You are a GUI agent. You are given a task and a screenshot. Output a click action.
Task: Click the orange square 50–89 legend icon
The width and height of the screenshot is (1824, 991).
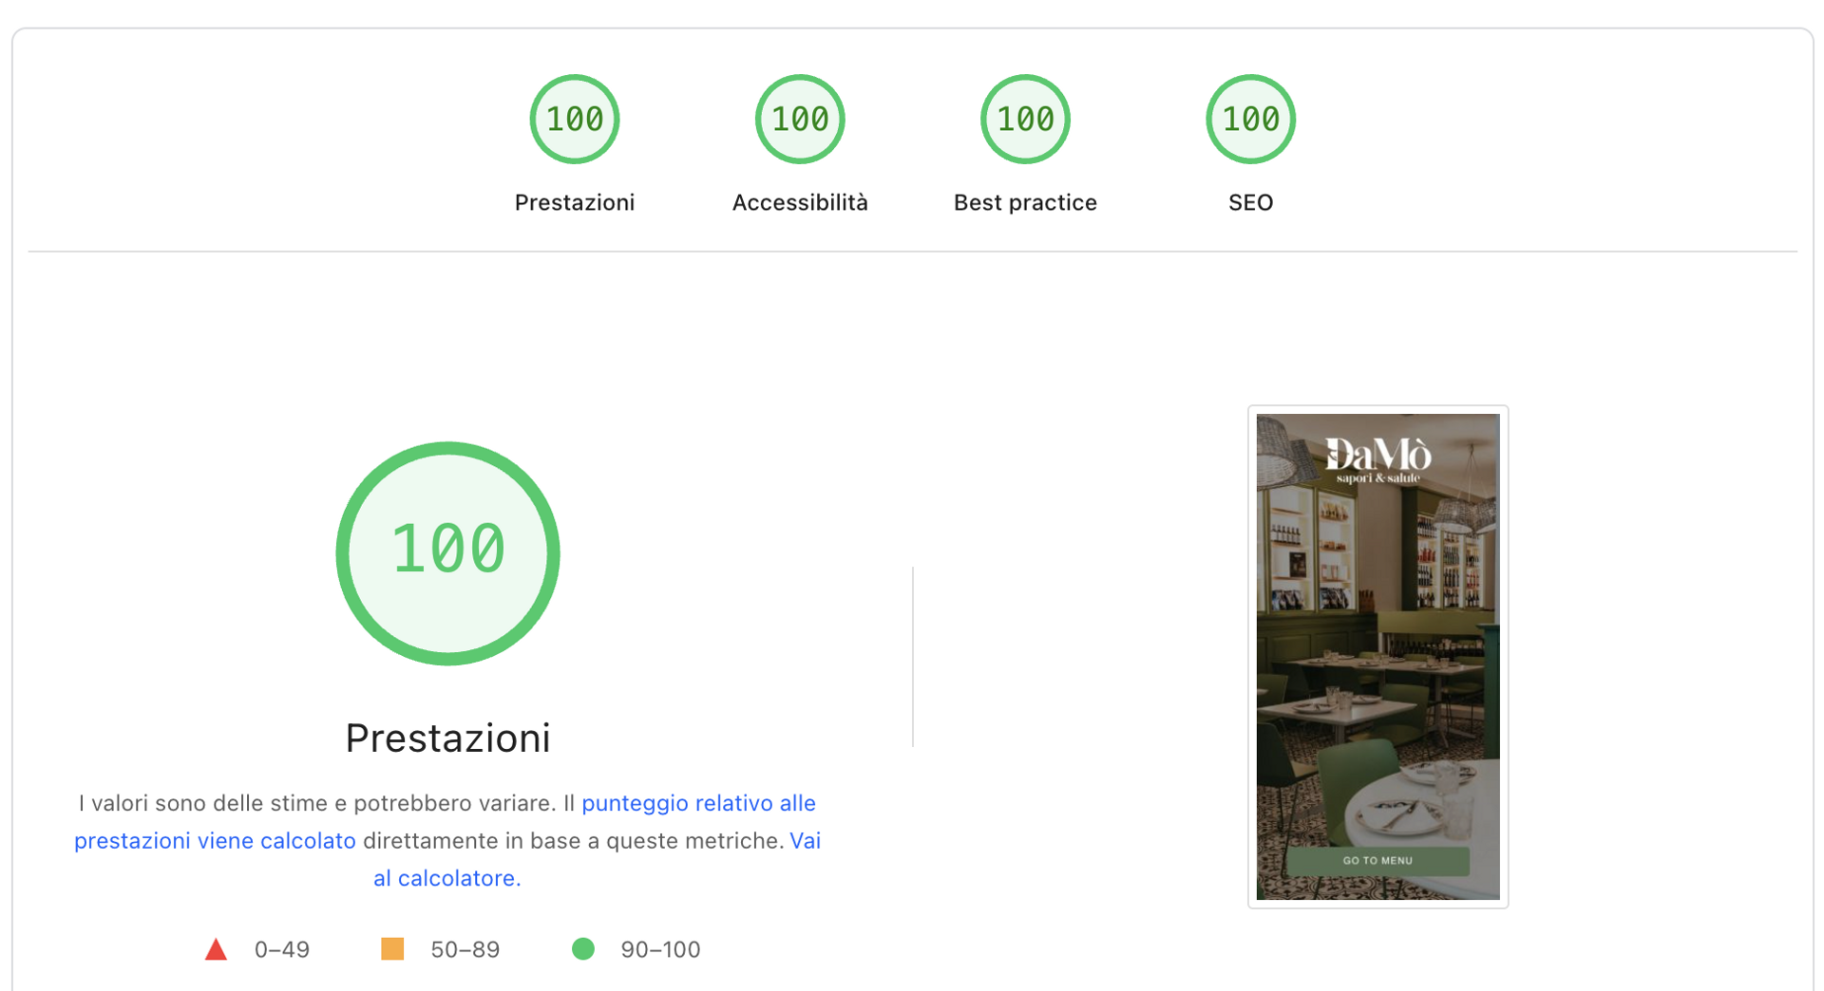pos(392,948)
